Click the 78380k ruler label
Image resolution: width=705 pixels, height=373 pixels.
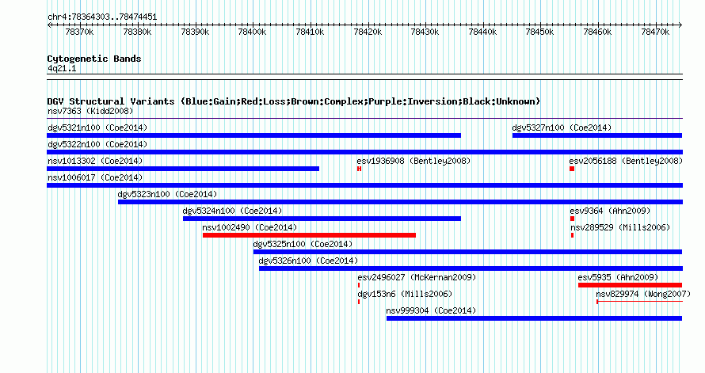[137, 32]
